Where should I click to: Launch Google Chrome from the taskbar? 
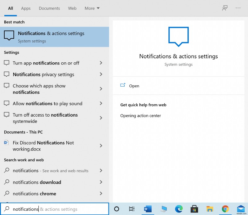[x=225, y=209]
